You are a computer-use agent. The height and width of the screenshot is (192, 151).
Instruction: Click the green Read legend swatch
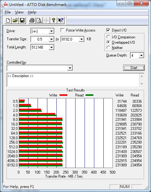click(x=90, y=95)
